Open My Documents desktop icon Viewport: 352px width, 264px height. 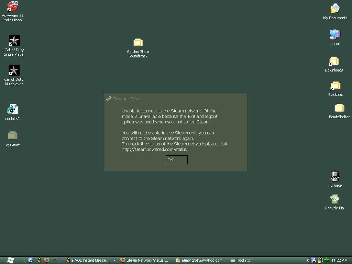(x=335, y=12)
